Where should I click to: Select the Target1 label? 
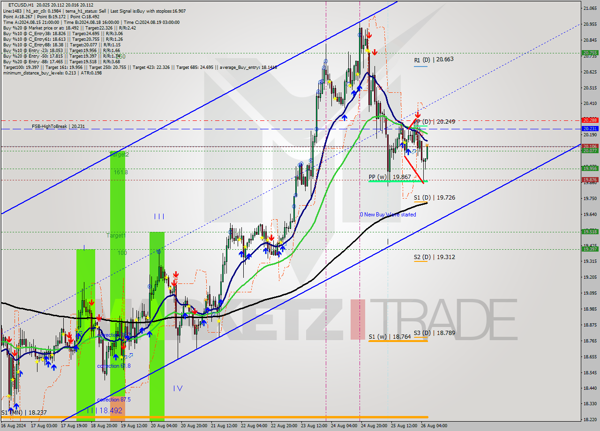coord(115,236)
